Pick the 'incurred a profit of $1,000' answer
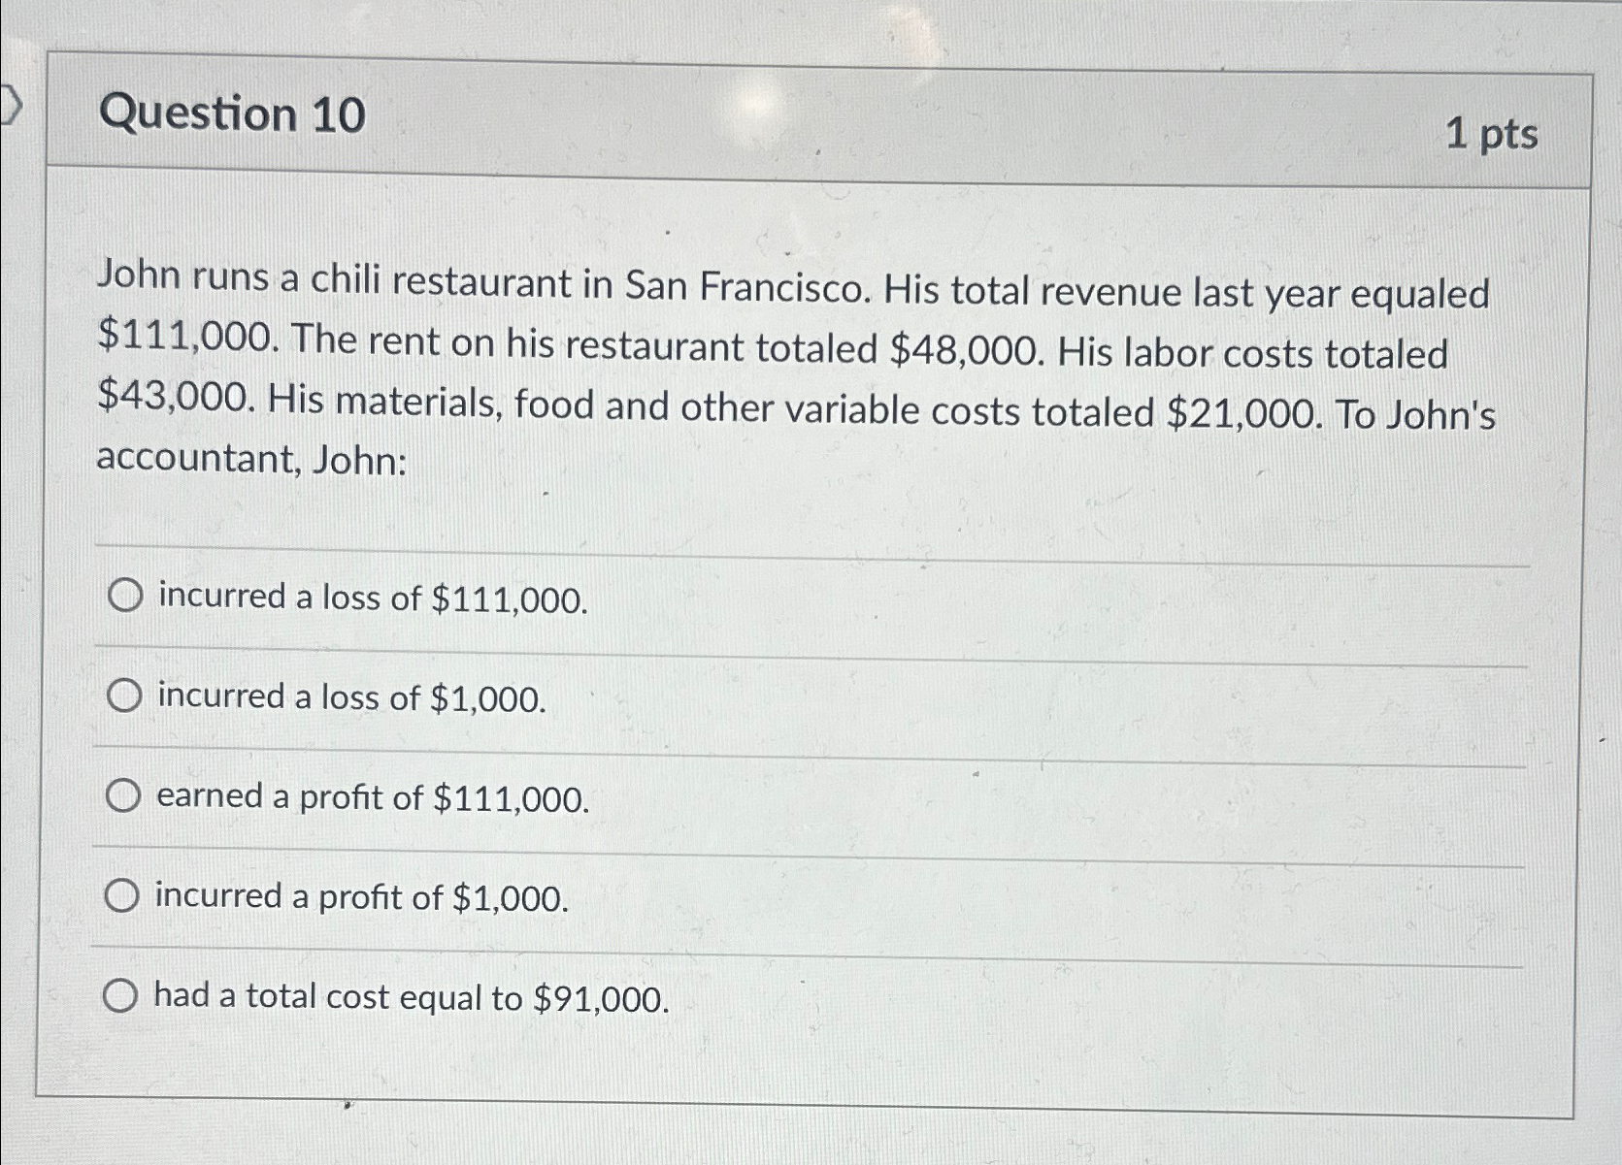This screenshot has height=1165, width=1622. tap(124, 895)
